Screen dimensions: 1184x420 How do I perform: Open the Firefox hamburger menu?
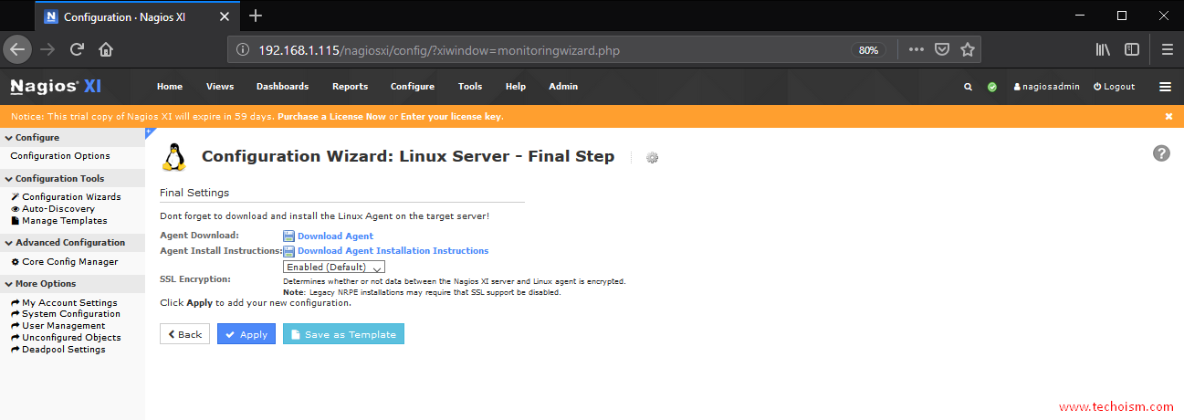(1167, 49)
